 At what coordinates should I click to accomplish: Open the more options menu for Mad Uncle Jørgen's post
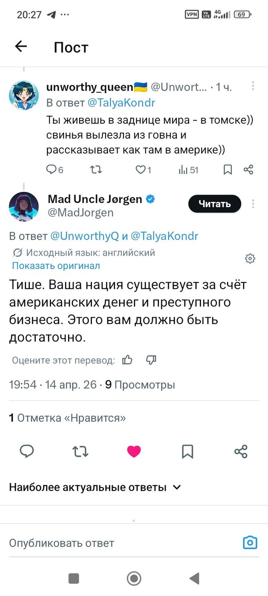[253, 204]
